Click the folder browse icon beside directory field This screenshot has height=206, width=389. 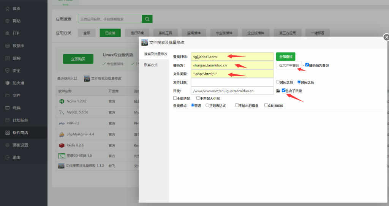(278, 91)
